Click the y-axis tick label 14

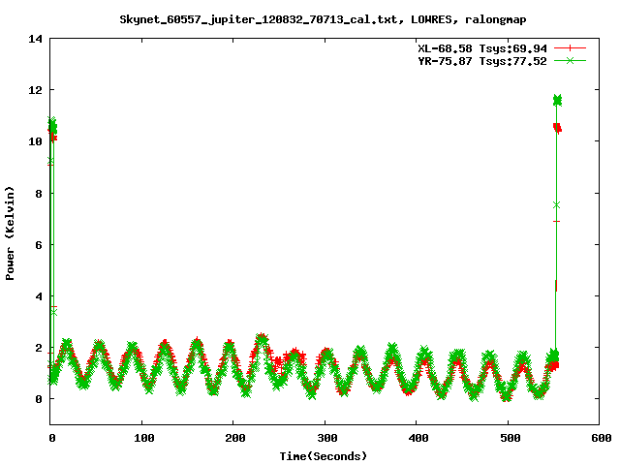point(35,39)
